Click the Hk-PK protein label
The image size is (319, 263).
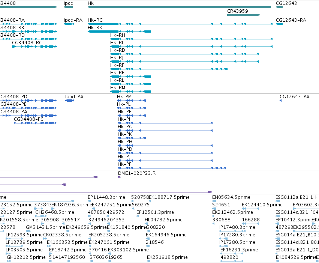(x=125, y=134)
